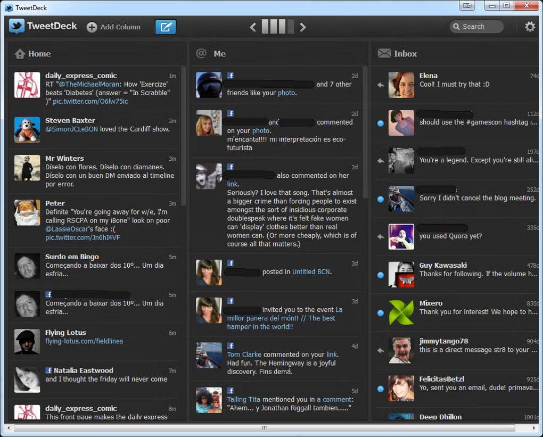Click the Inbox envelope icon
This screenshot has height=437, width=543.
point(384,53)
